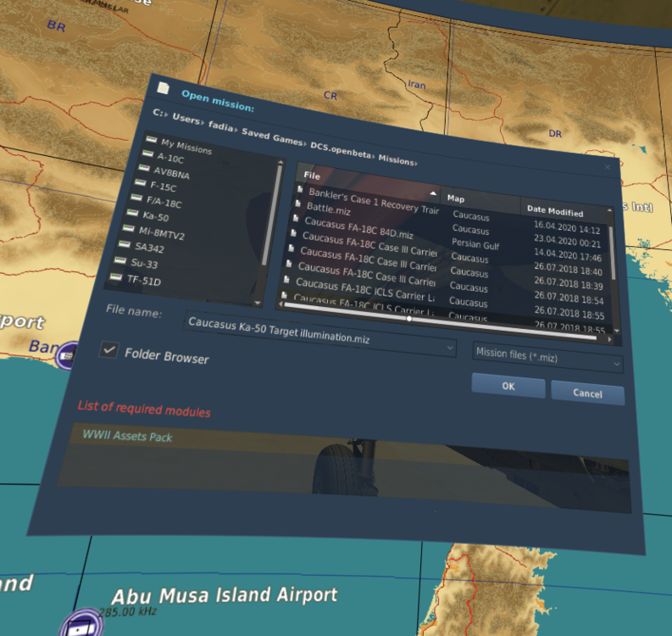Click the file list horizontal scrollbar
The width and height of the screenshot is (672, 636).
pyautogui.click(x=440, y=322)
